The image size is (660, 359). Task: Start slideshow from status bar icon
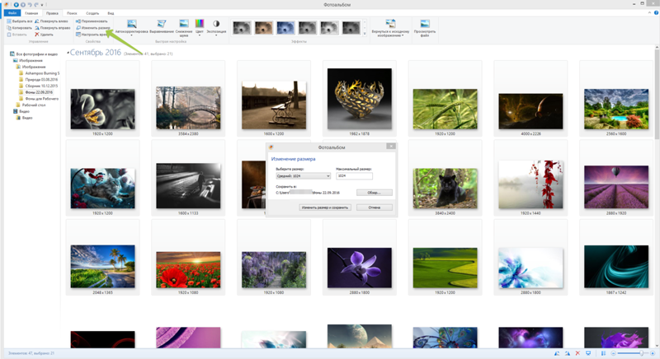pyautogui.click(x=588, y=353)
